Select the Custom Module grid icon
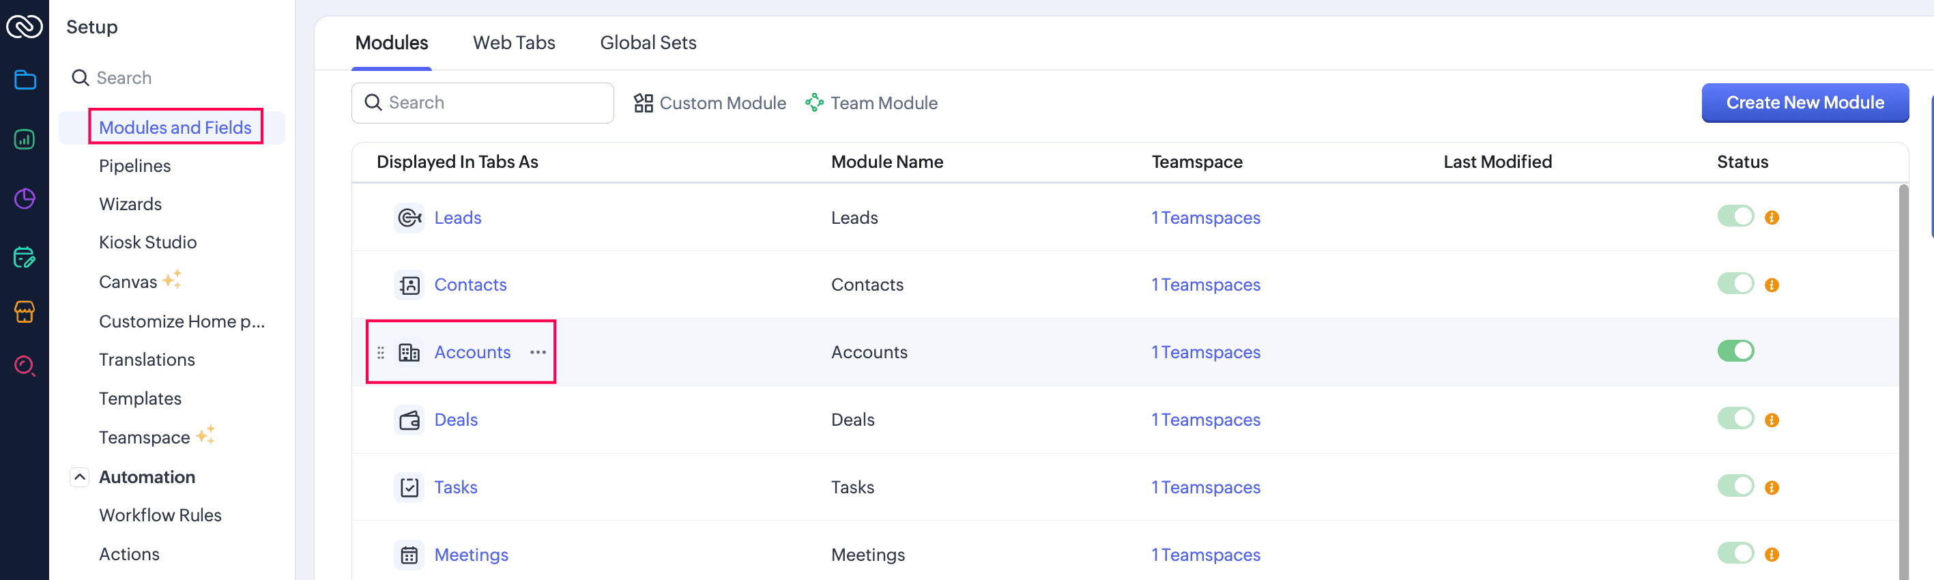The image size is (1934, 580). 644,103
